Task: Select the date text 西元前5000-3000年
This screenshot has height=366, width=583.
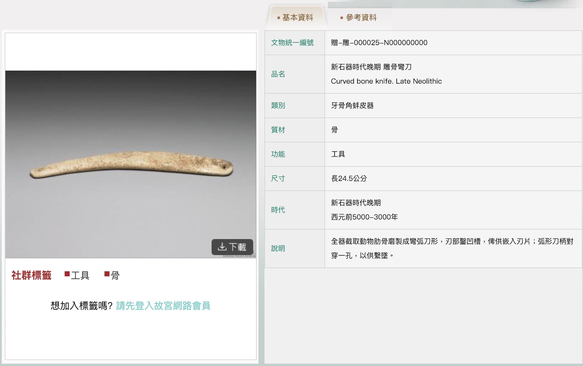Action: pyautogui.click(x=364, y=217)
